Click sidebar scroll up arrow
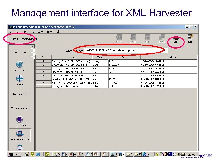Viewport: 221px width, 166px height. tap(33, 46)
